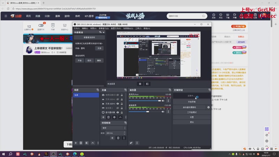Add a transition with the plus icon
Image resolution: width=279 pixels, height=157 pixels.
coord(112,138)
